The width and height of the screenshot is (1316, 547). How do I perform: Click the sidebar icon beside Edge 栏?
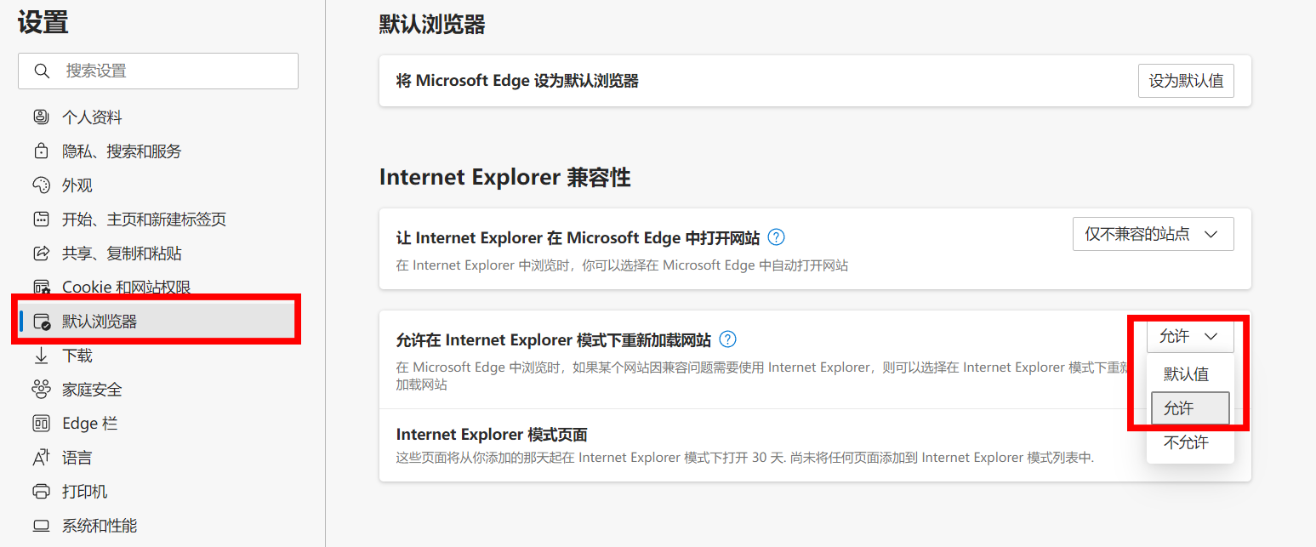(x=41, y=423)
